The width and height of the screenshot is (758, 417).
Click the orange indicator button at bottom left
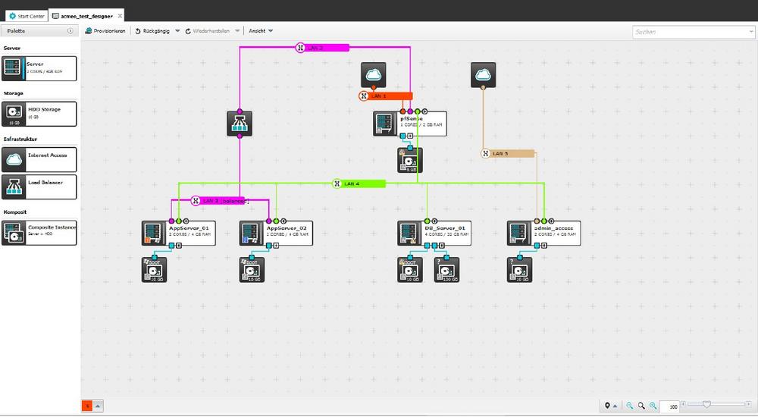pos(87,406)
